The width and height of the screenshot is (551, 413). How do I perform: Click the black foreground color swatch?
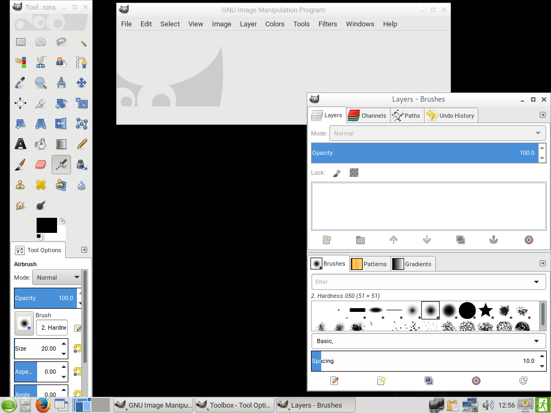[x=46, y=225]
